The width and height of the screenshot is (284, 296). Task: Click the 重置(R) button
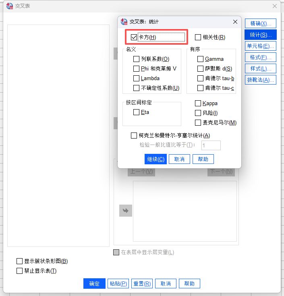[142, 284]
